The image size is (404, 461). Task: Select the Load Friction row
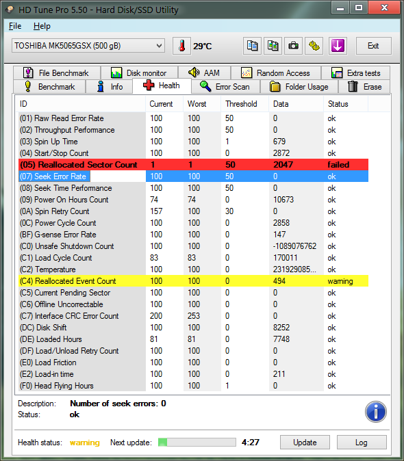193,363
